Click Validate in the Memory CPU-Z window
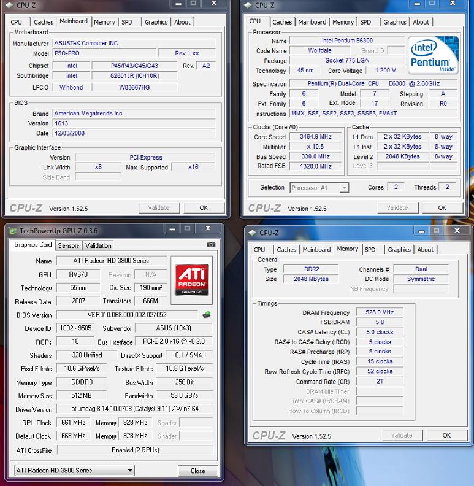474x486 pixels. click(x=402, y=435)
